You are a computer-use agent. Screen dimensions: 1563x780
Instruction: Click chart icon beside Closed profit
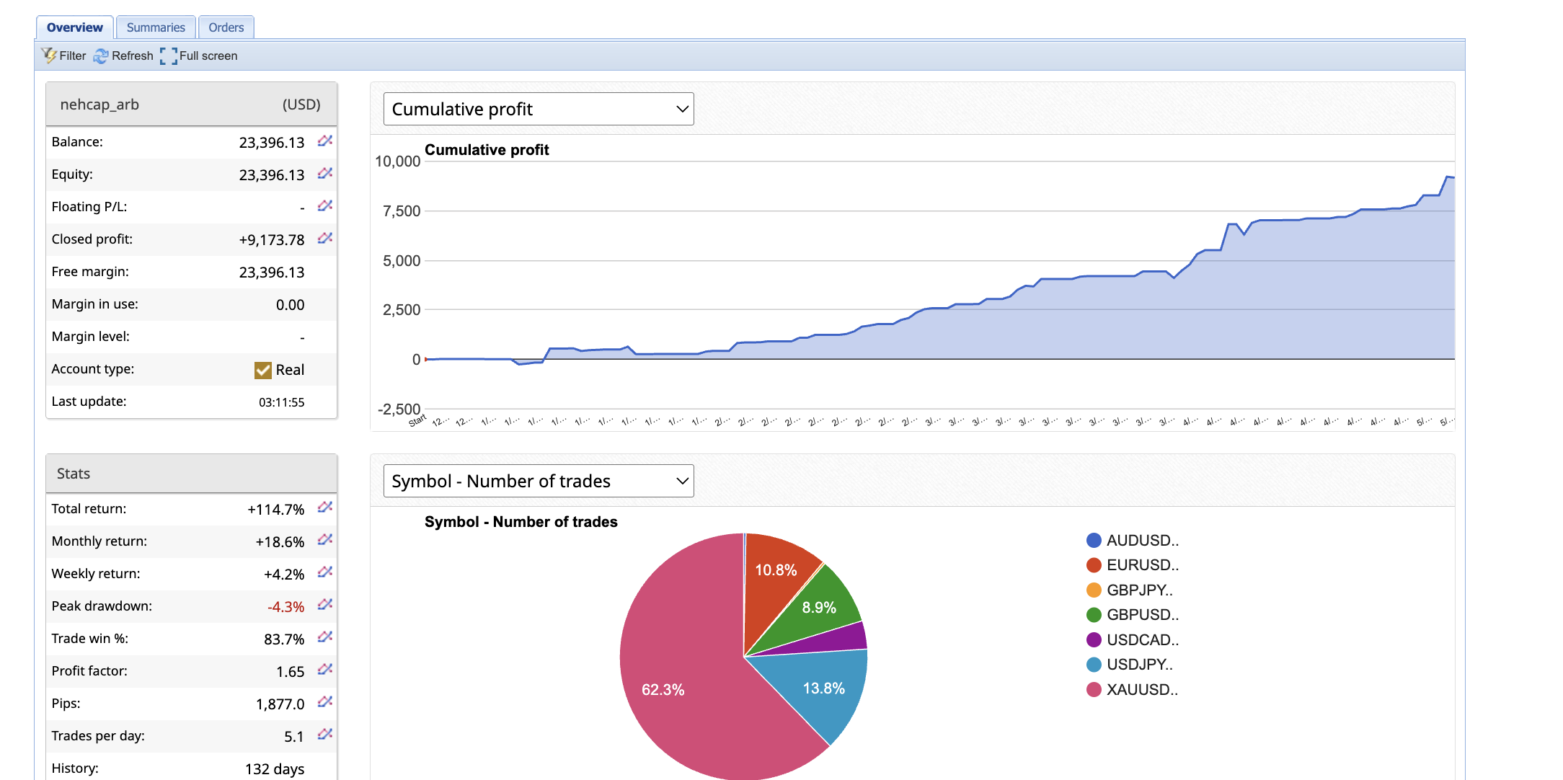[x=325, y=238]
